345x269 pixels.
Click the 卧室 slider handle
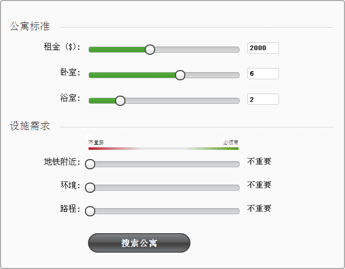click(x=180, y=75)
